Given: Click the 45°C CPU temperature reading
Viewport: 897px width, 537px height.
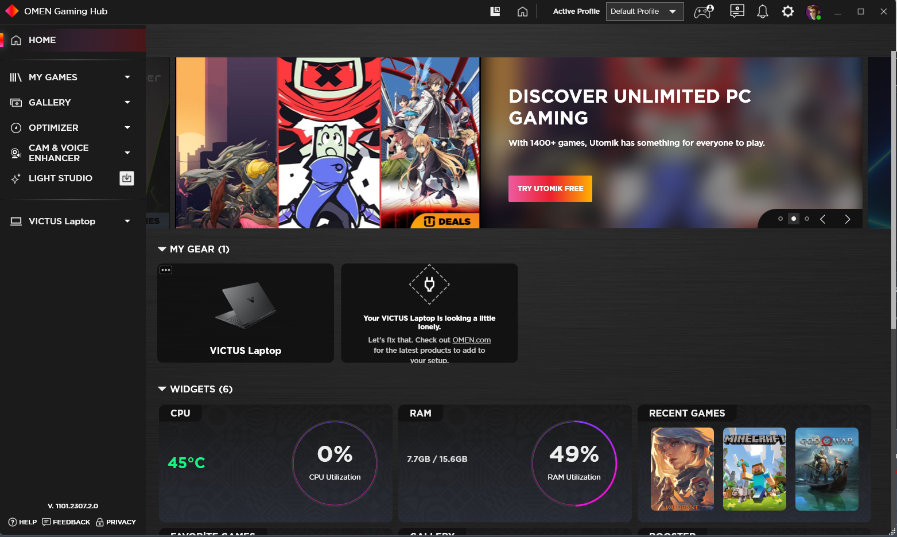Looking at the screenshot, I should pos(187,462).
